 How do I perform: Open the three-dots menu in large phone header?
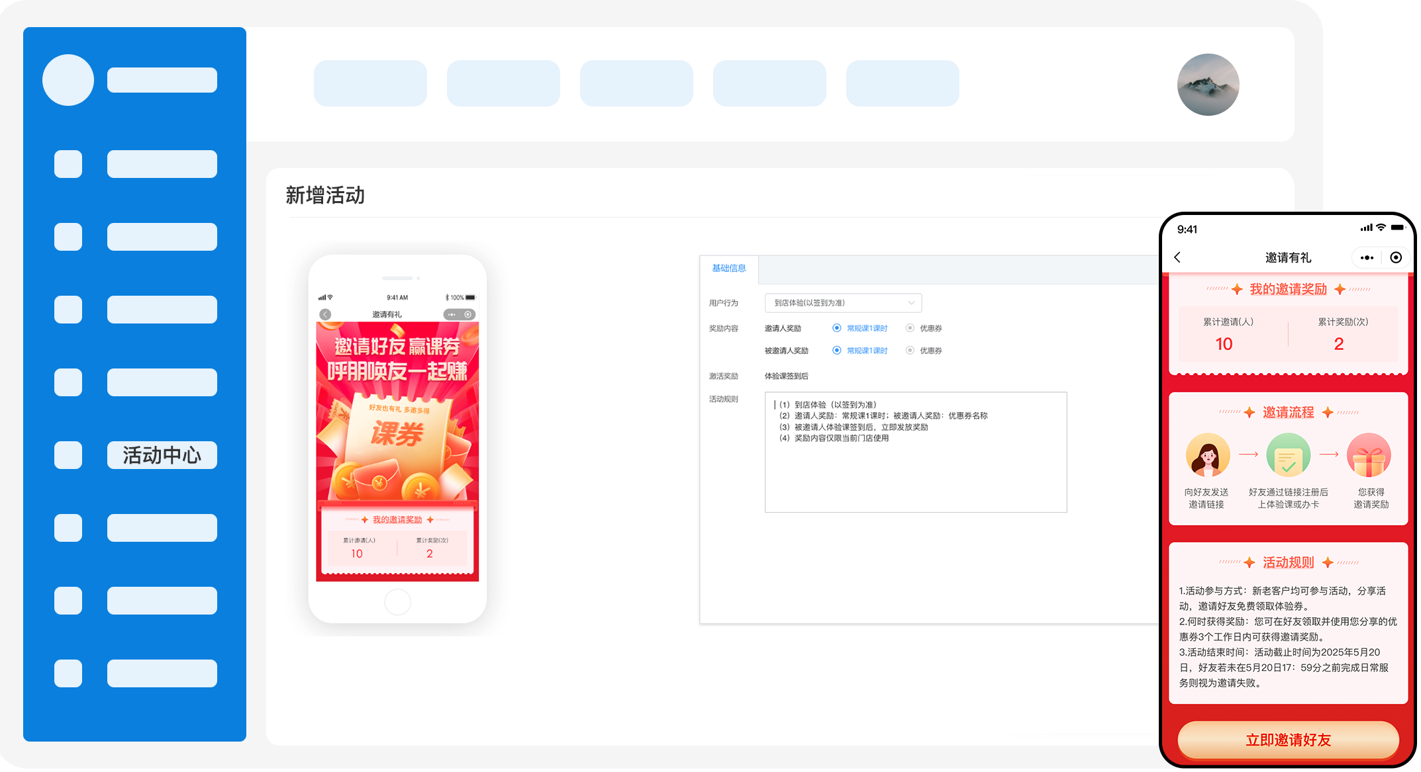click(x=1367, y=257)
